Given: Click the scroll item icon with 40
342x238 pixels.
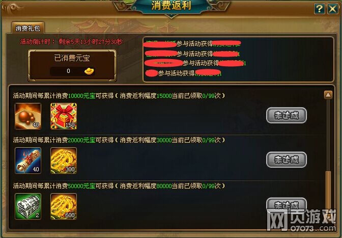Looking at the screenshot, I should [28, 161].
